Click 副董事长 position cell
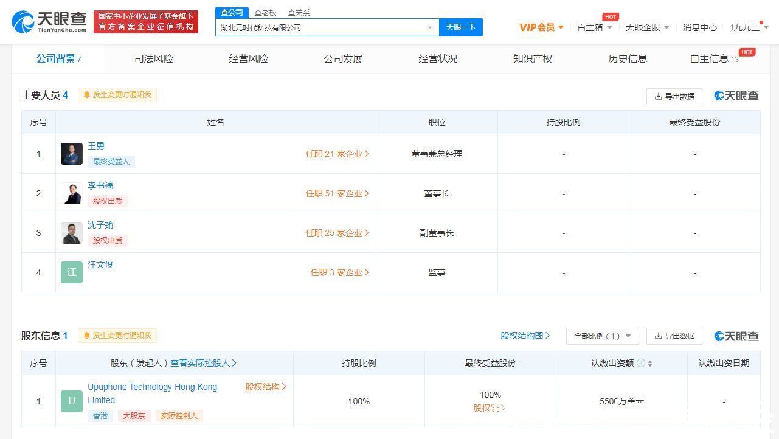779x439 pixels. [x=437, y=233]
